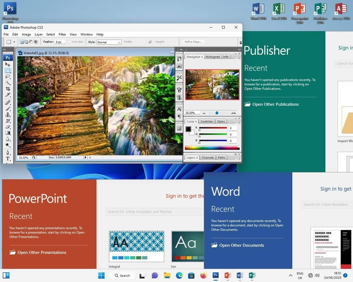Click PowerPoint's online templates search box
This screenshot has width=353, height=282.
pyautogui.click(x=154, y=212)
